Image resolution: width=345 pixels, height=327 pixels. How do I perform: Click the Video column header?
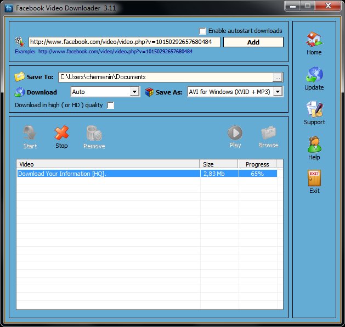coord(108,164)
